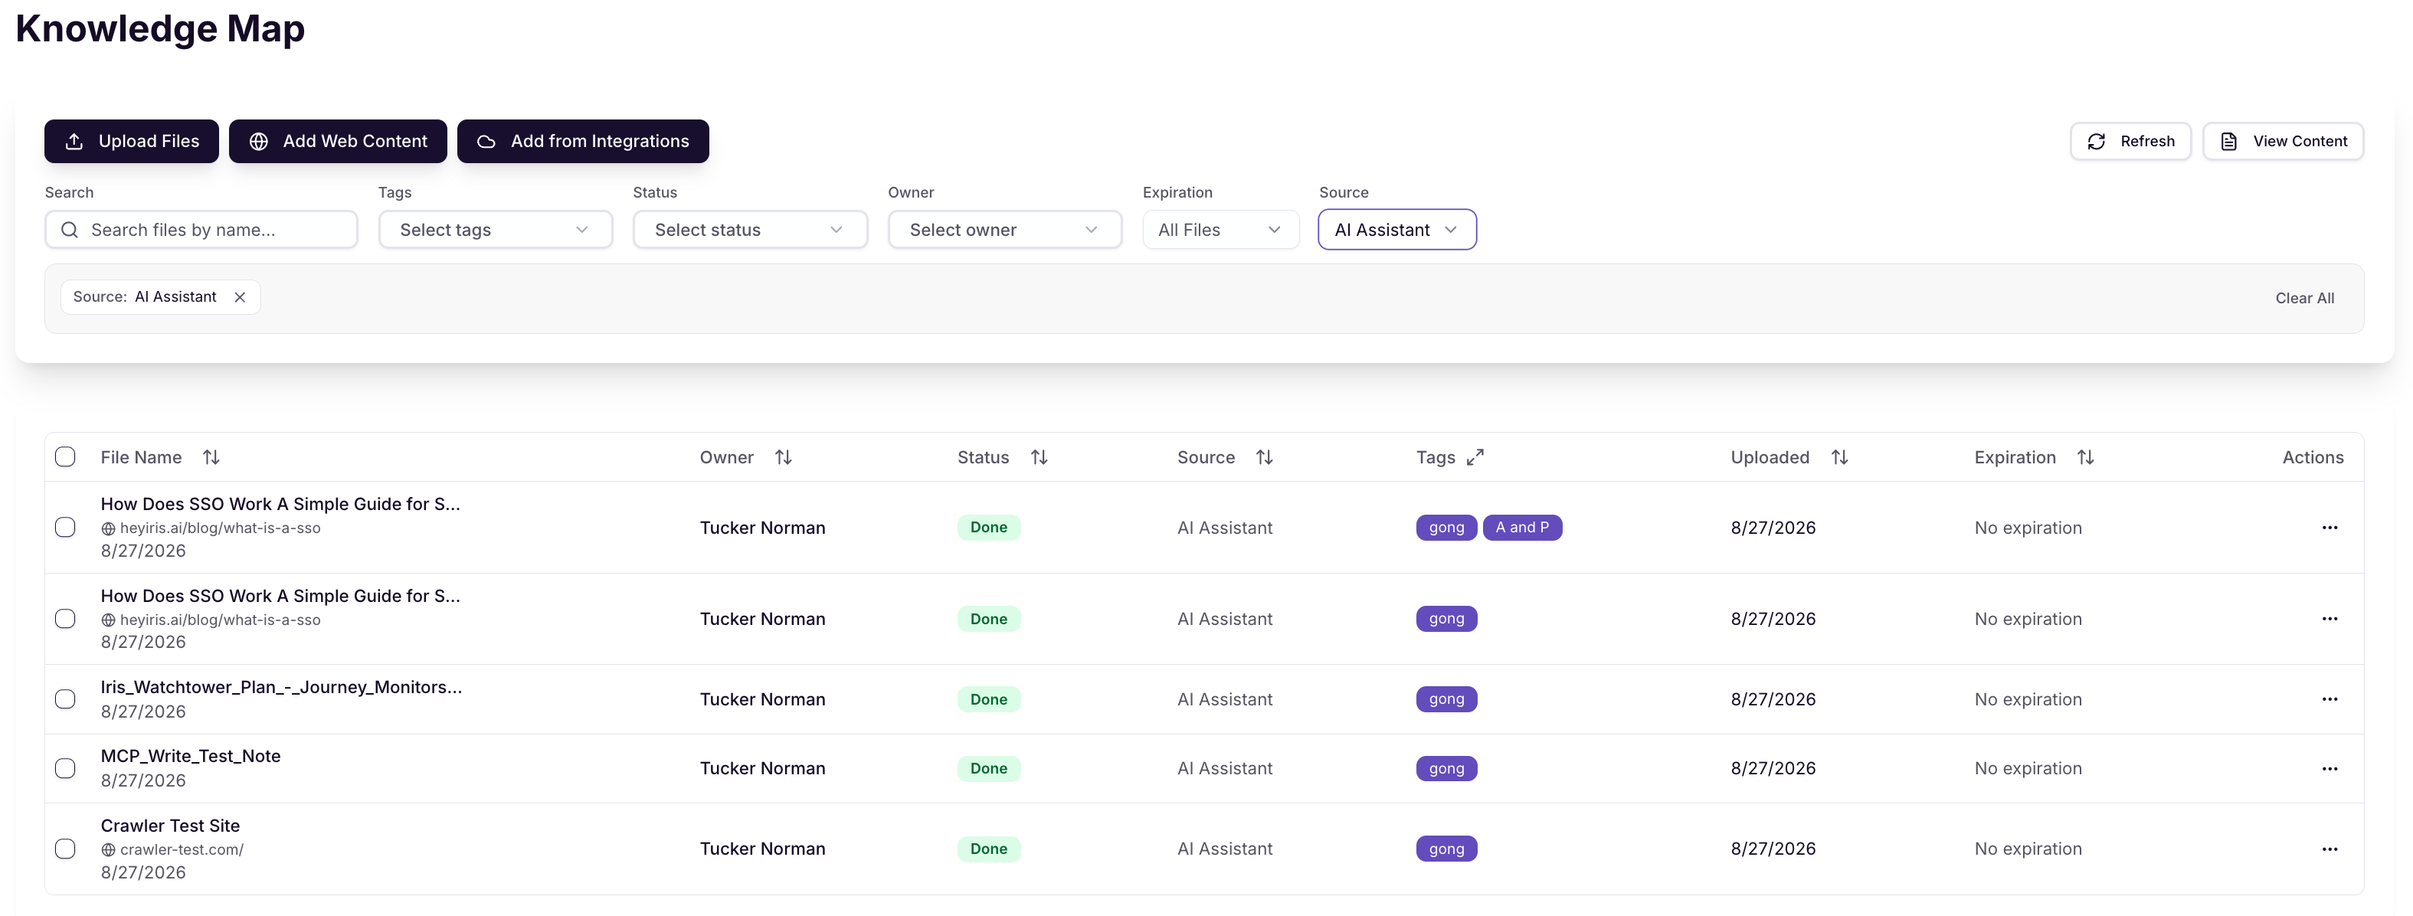Focus the Search files by name field
Screen dimensions: 2413x916
click(x=201, y=230)
